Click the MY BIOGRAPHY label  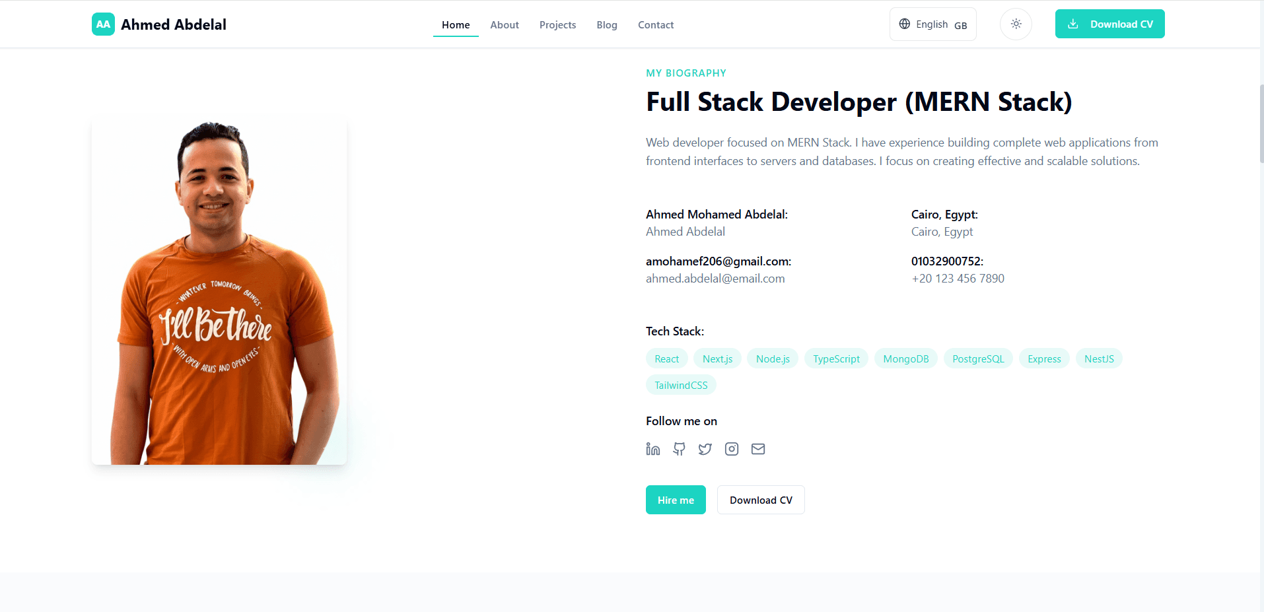tap(686, 73)
